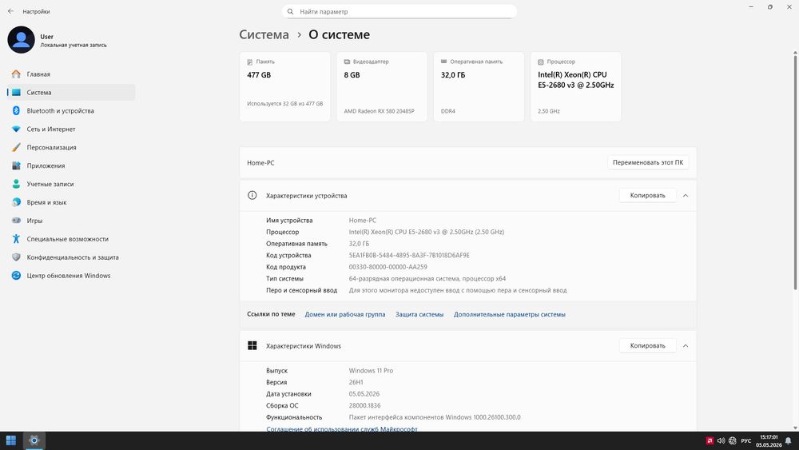The height and width of the screenshot is (450, 799).
Task: Select Время и язык in sidebar
Action: point(71,202)
